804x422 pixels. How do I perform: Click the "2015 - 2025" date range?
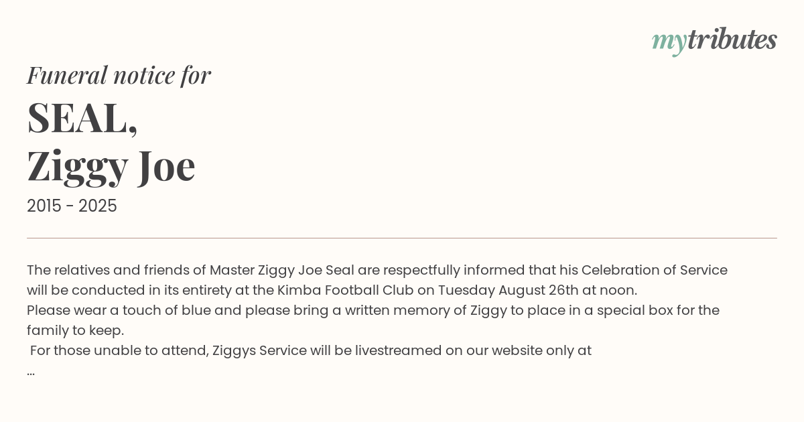[72, 206]
